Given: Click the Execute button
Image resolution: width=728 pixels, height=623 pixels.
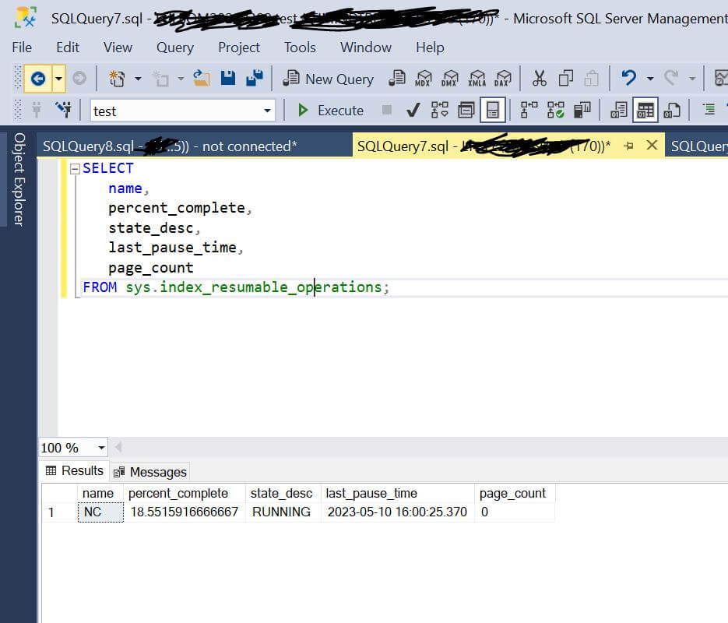Looking at the screenshot, I should 331,111.
